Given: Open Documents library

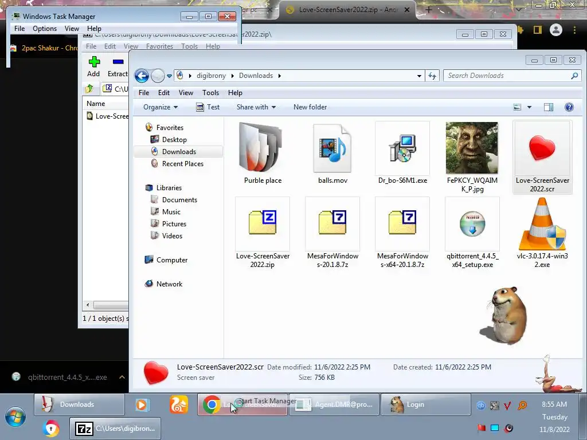Looking at the screenshot, I should [x=179, y=200].
